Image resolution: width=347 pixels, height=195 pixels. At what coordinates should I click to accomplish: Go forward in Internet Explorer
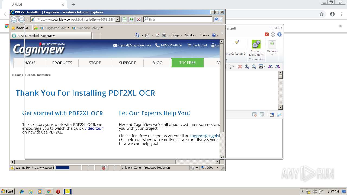tap(21, 19)
